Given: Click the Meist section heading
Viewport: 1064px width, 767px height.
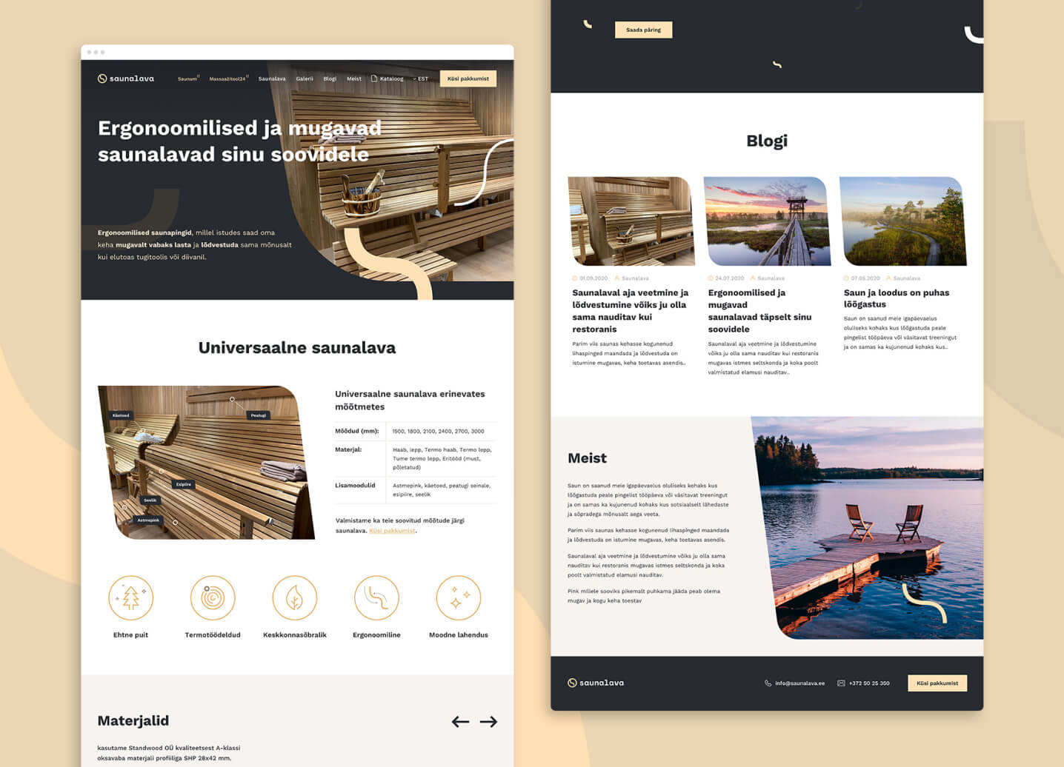Looking at the screenshot, I should click(x=587, y=458).
